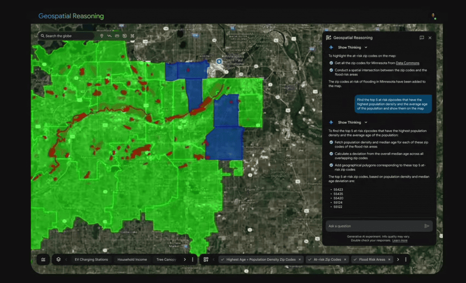Click the feedback icon in chat header

421,38
